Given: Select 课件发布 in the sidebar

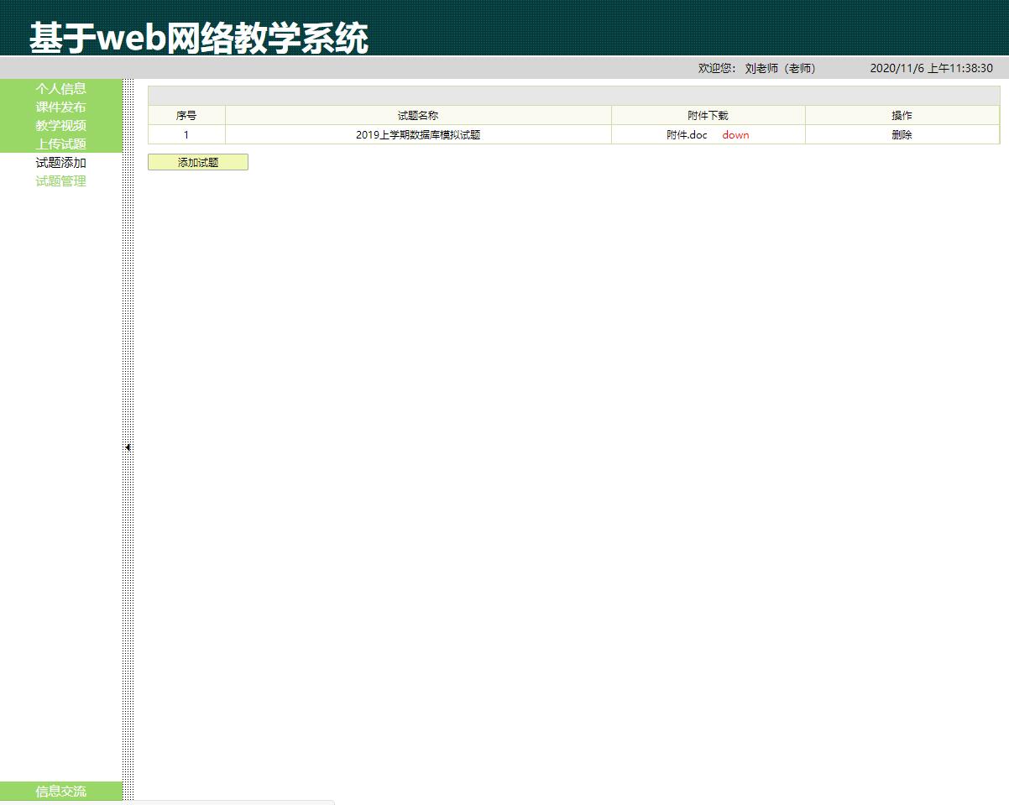Looking at the screenshot, I should [x=60, y=107].
